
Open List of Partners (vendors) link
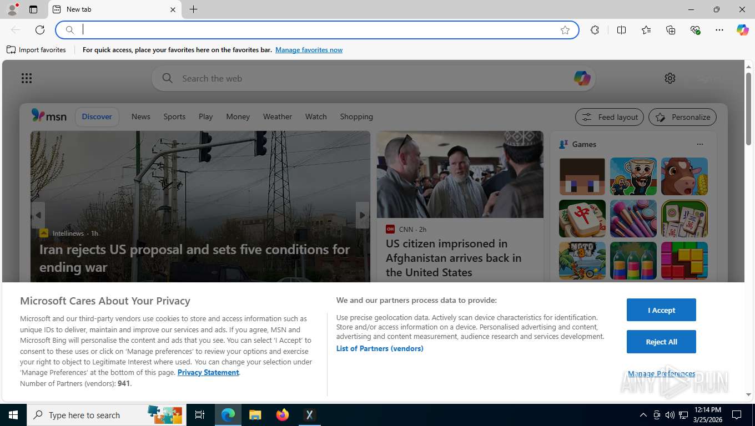pos(380,348)
